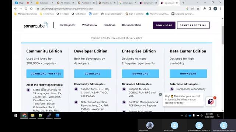Click the Google icon in address bar
The width and height of the screenshot is (236, 132).
click(187, 9)
